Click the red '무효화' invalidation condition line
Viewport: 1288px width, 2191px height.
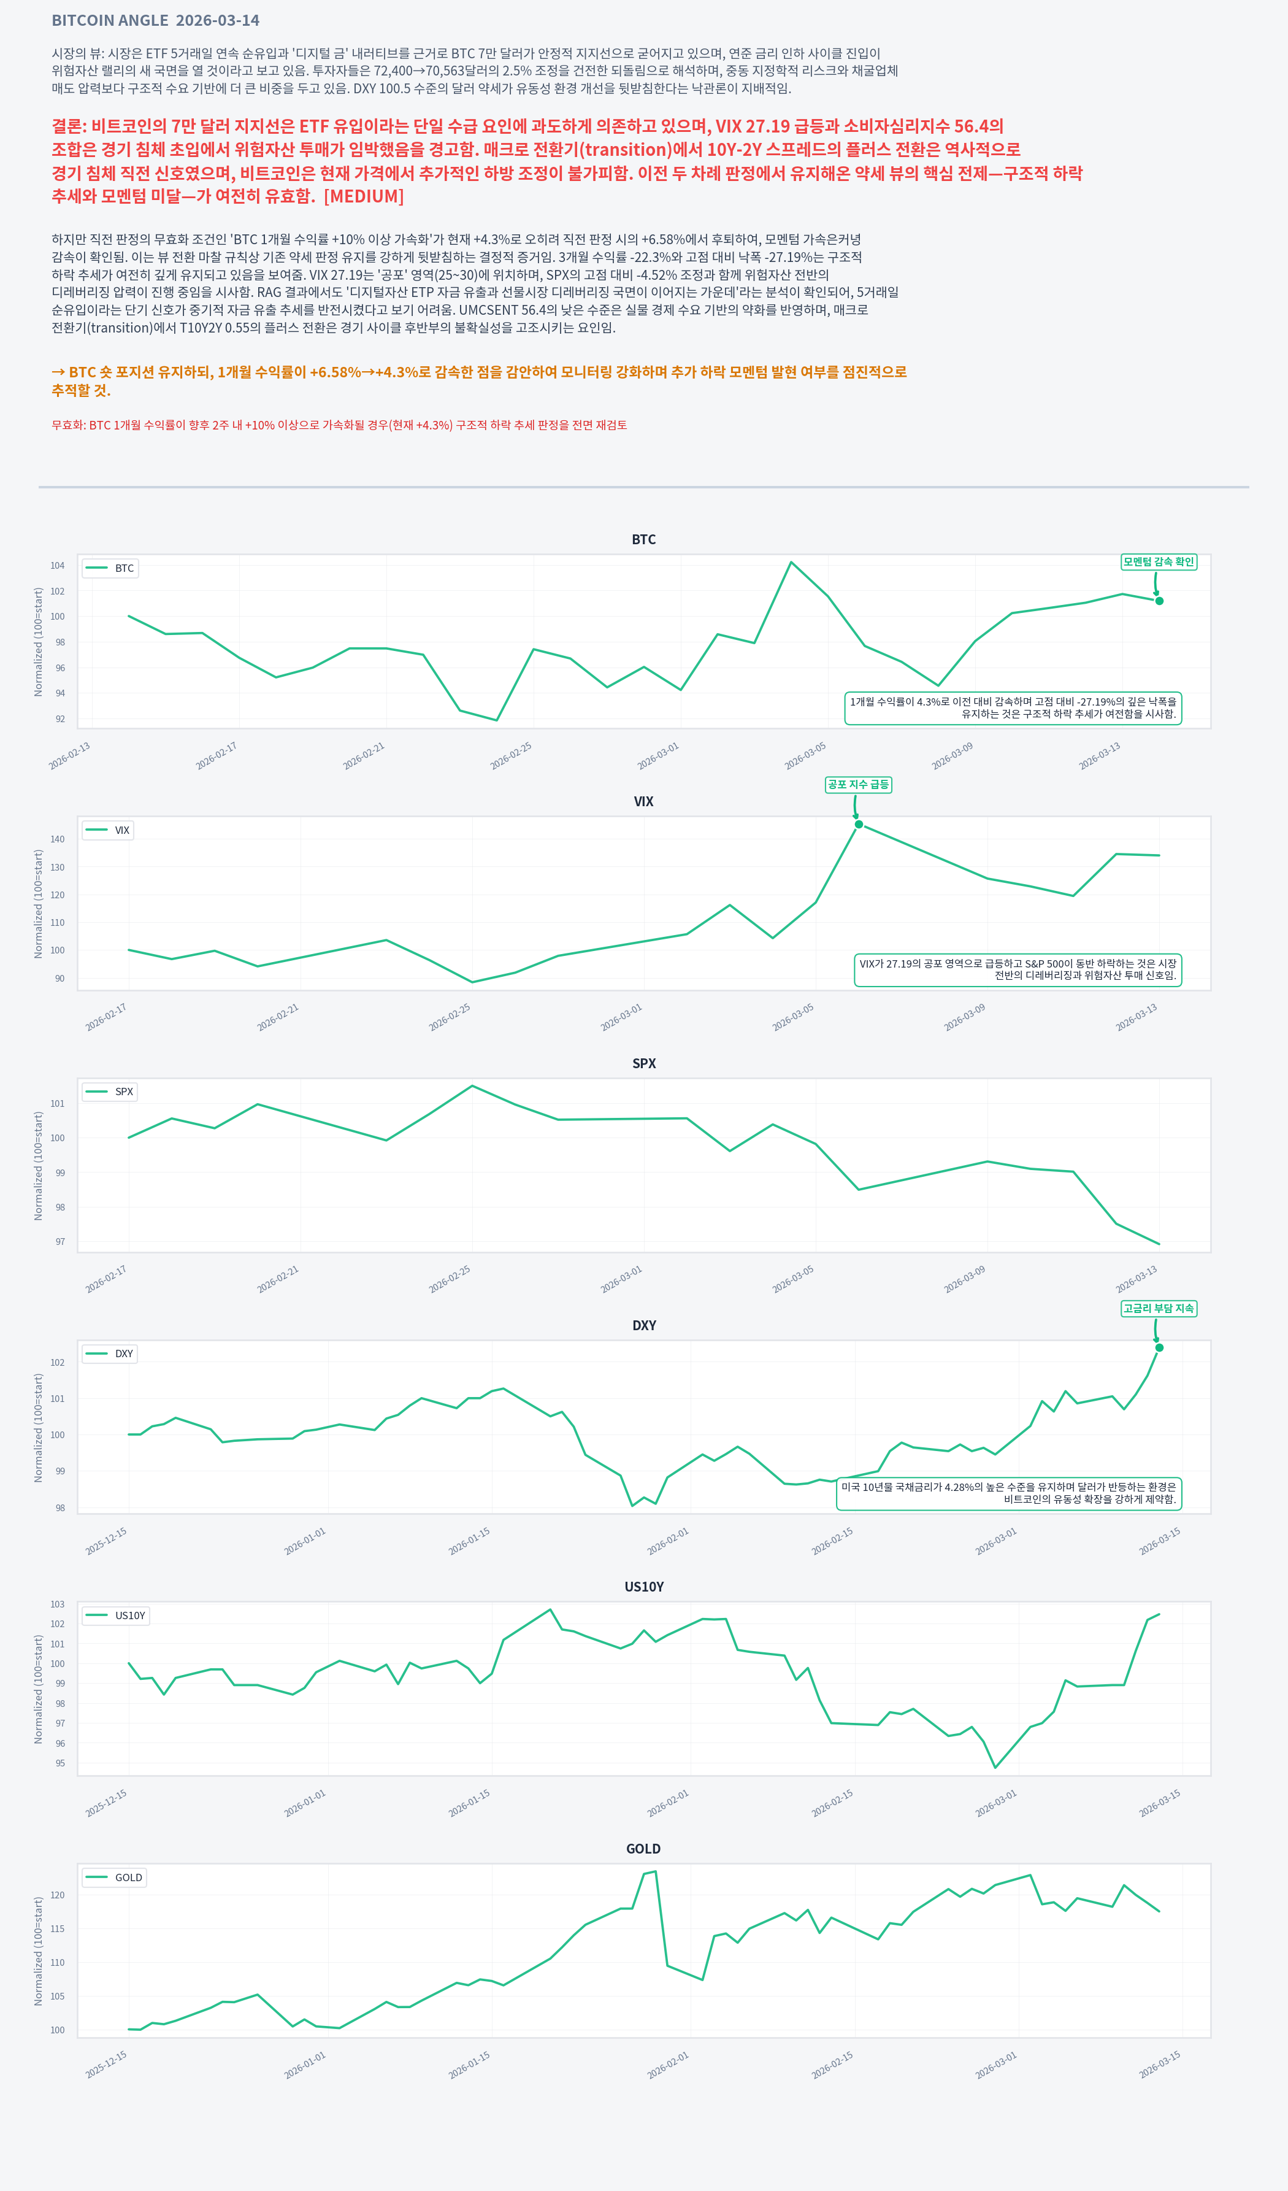[339, 425]
